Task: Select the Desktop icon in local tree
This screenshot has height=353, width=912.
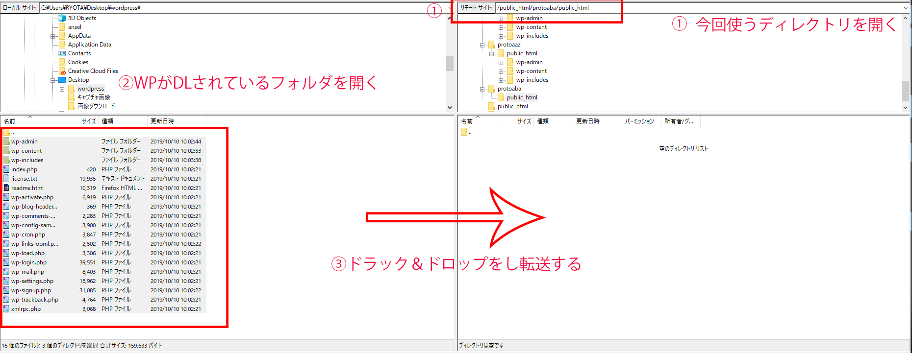Action: point(62,80)
